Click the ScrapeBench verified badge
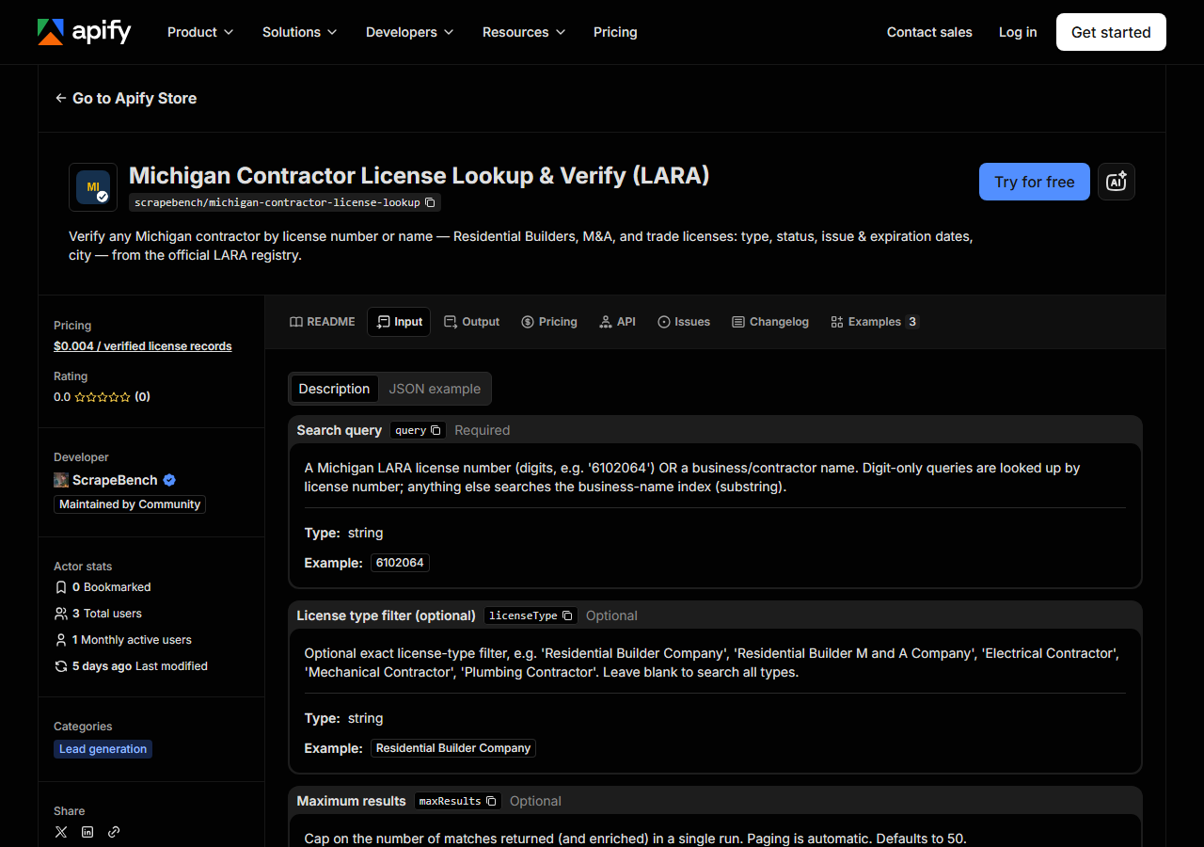This screenshot has width=1204, height=847. tap(169, 480)
